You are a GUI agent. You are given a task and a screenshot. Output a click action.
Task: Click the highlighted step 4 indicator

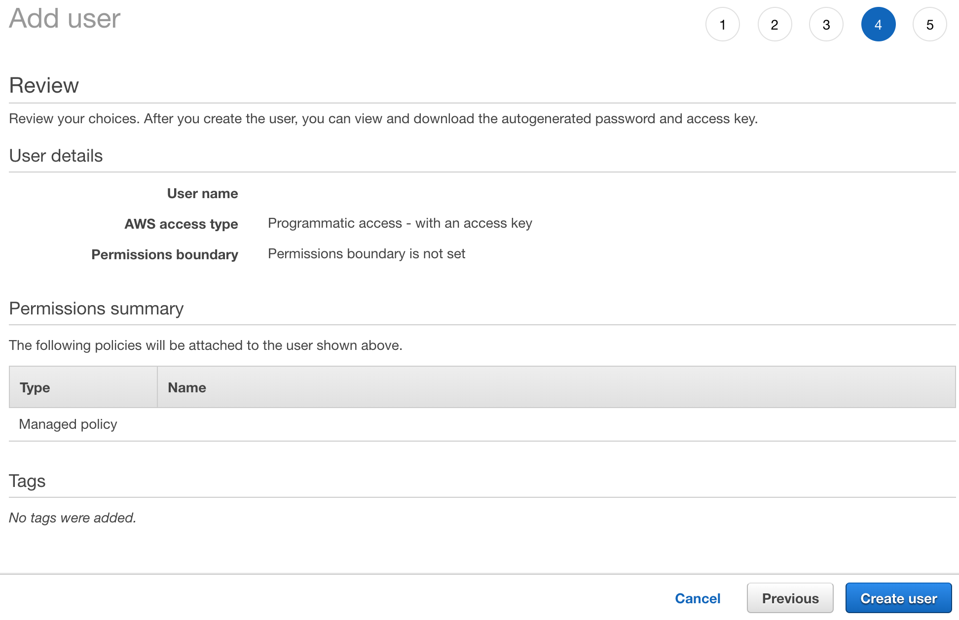tap(878, 25)
